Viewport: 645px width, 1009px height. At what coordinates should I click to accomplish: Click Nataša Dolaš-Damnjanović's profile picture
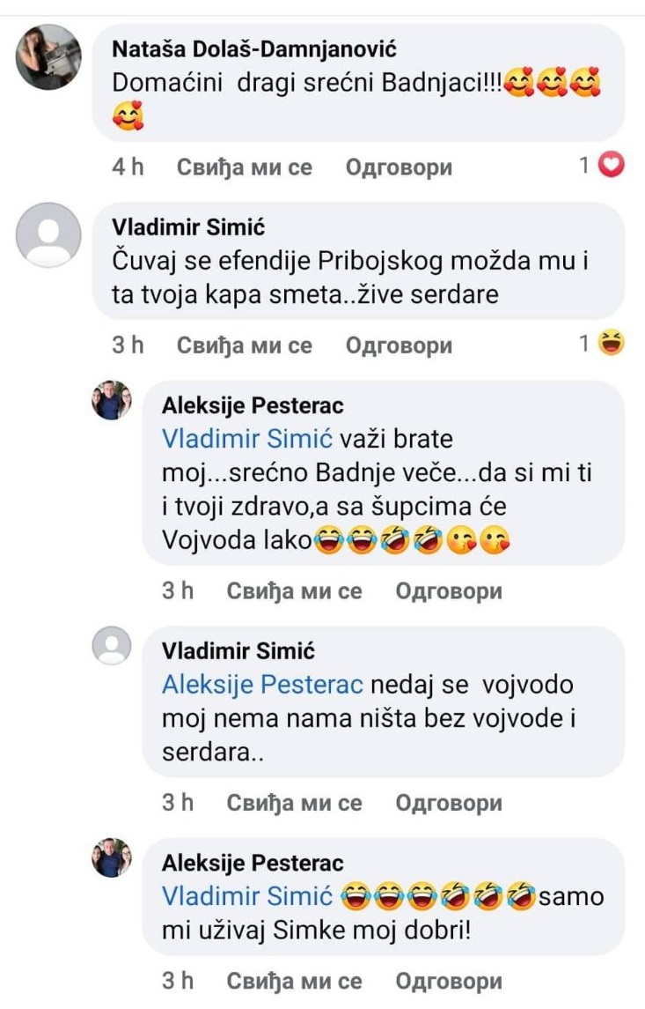point(48,56)
